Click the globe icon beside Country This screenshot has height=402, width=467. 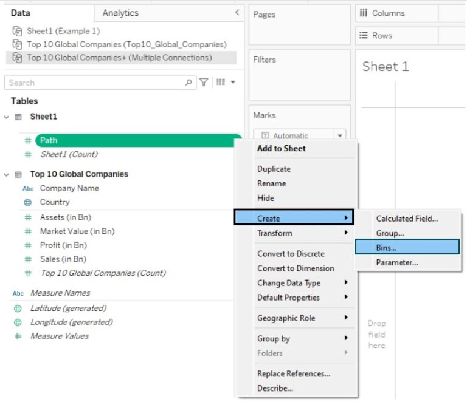[28, 202]
